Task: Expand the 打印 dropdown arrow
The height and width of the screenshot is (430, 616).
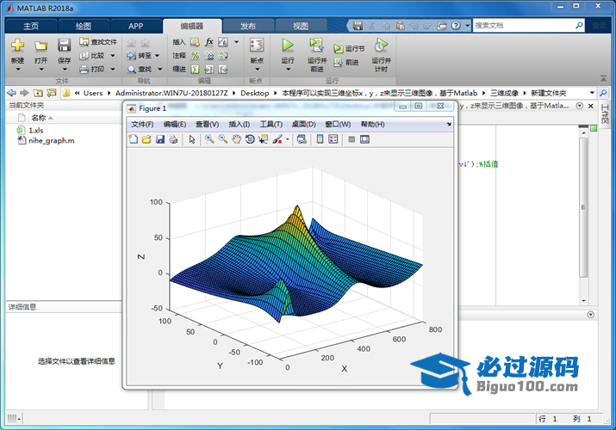Action: coord(113,70)
